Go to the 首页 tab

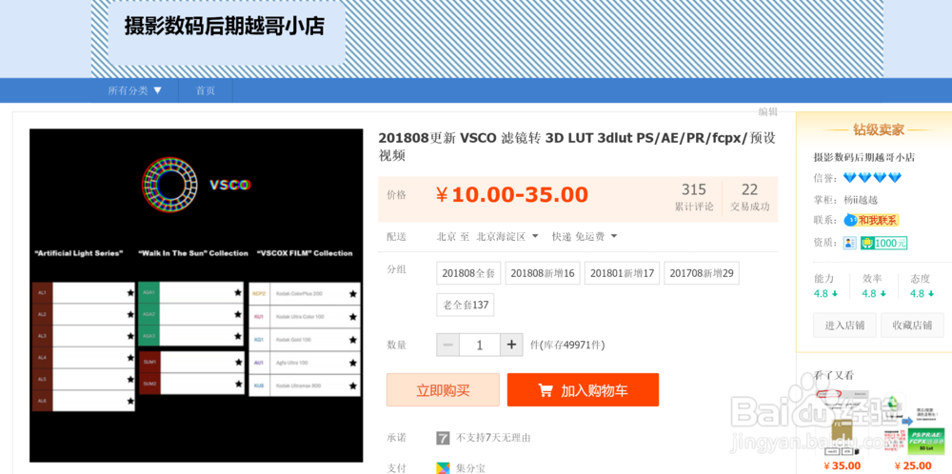(x=206, y=90)
